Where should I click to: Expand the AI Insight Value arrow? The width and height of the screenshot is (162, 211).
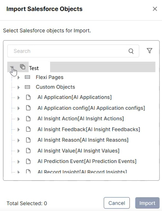(x=19, y=151)
